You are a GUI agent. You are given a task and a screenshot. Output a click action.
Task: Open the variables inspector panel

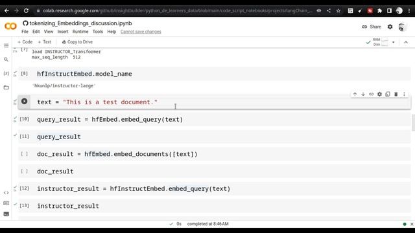point(6,73)
